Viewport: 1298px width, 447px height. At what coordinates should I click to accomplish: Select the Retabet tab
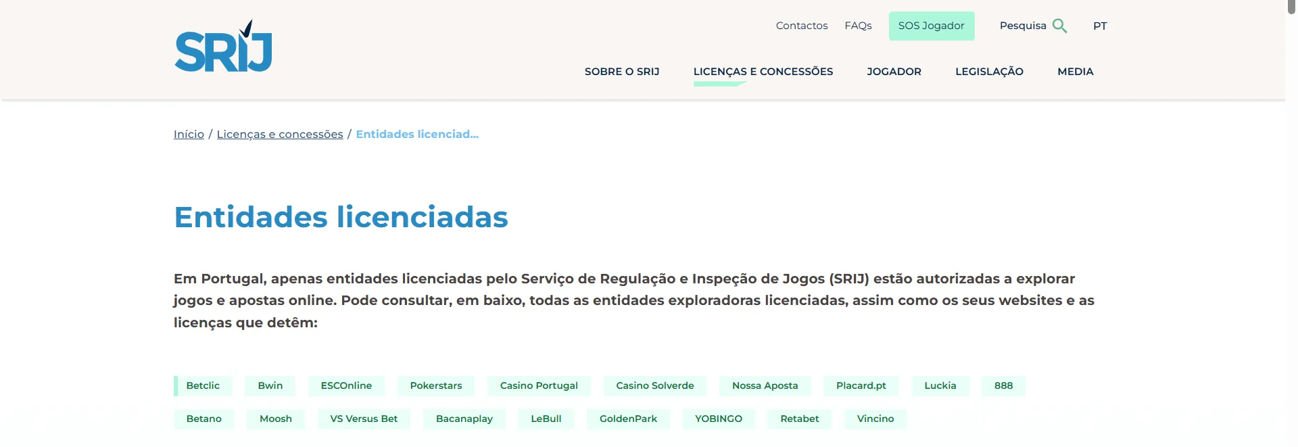click(799, 419)
